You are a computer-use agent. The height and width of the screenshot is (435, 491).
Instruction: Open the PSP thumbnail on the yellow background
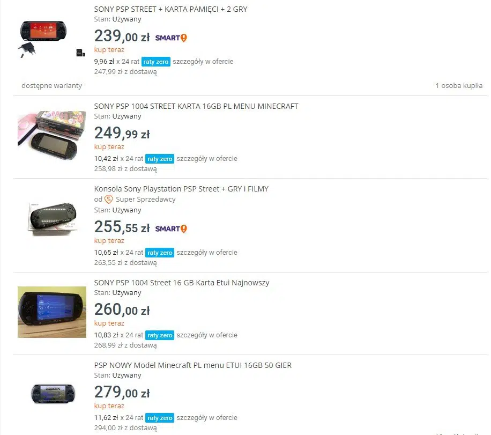(x=52, y=312)
